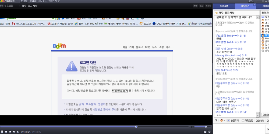The width and height of the screenshot is (269, 134).
Task: Jump to the previous item
Action: (10, 132)
